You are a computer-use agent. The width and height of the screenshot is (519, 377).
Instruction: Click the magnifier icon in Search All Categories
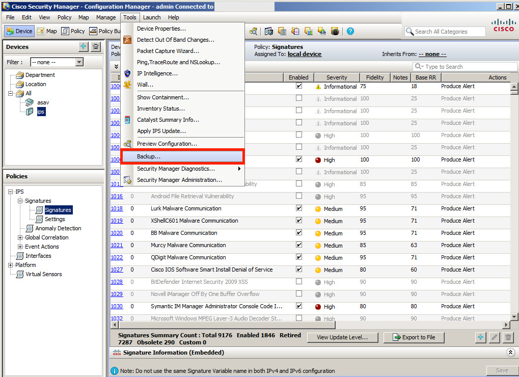[x=410, y=32]
